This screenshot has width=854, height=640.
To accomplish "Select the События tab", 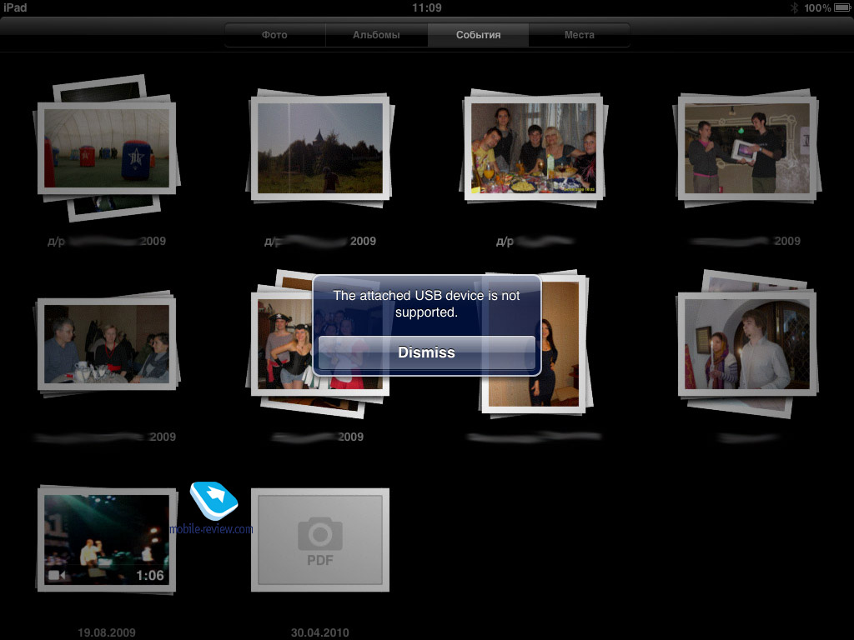I will tap(478, 35).
